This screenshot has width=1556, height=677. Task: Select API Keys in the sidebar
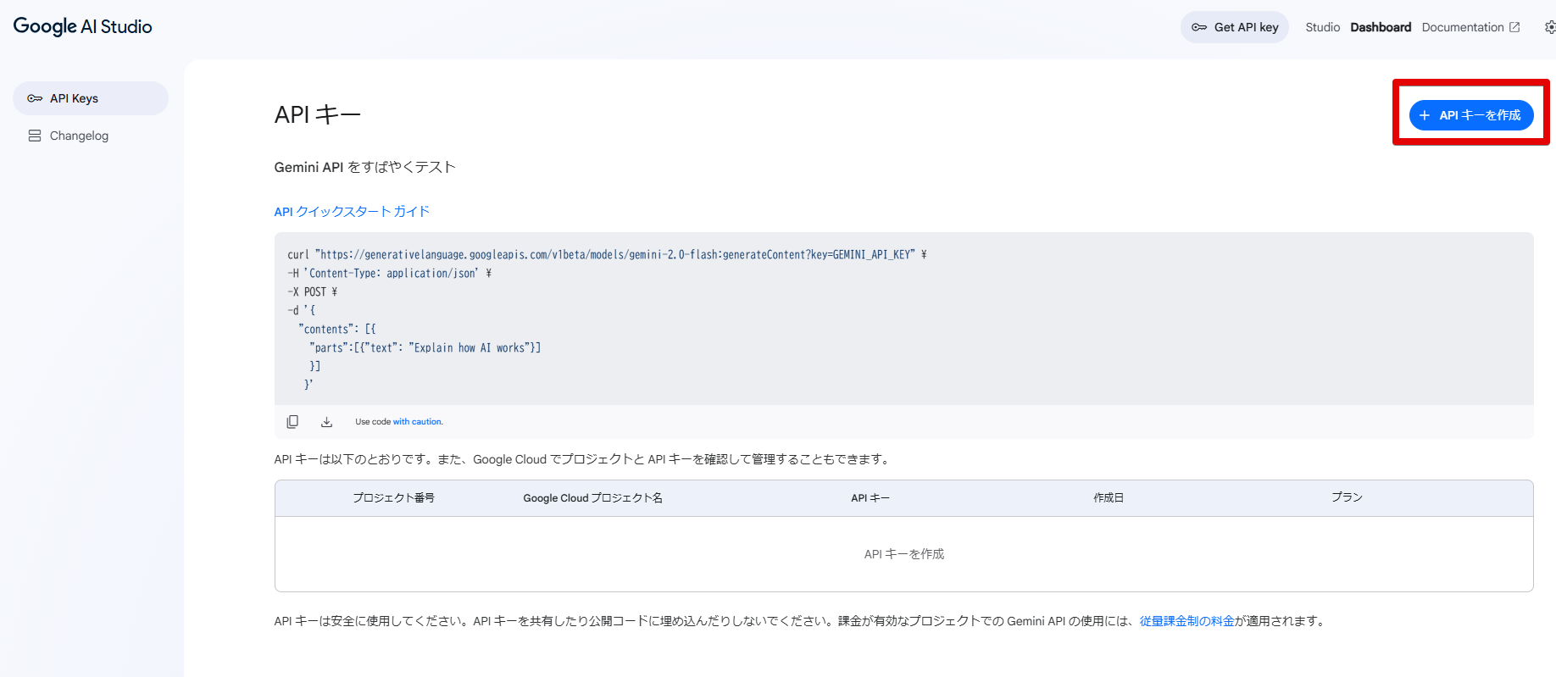pos(91,98)
